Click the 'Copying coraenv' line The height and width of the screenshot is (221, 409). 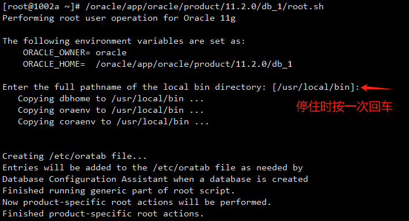point(113,121)
